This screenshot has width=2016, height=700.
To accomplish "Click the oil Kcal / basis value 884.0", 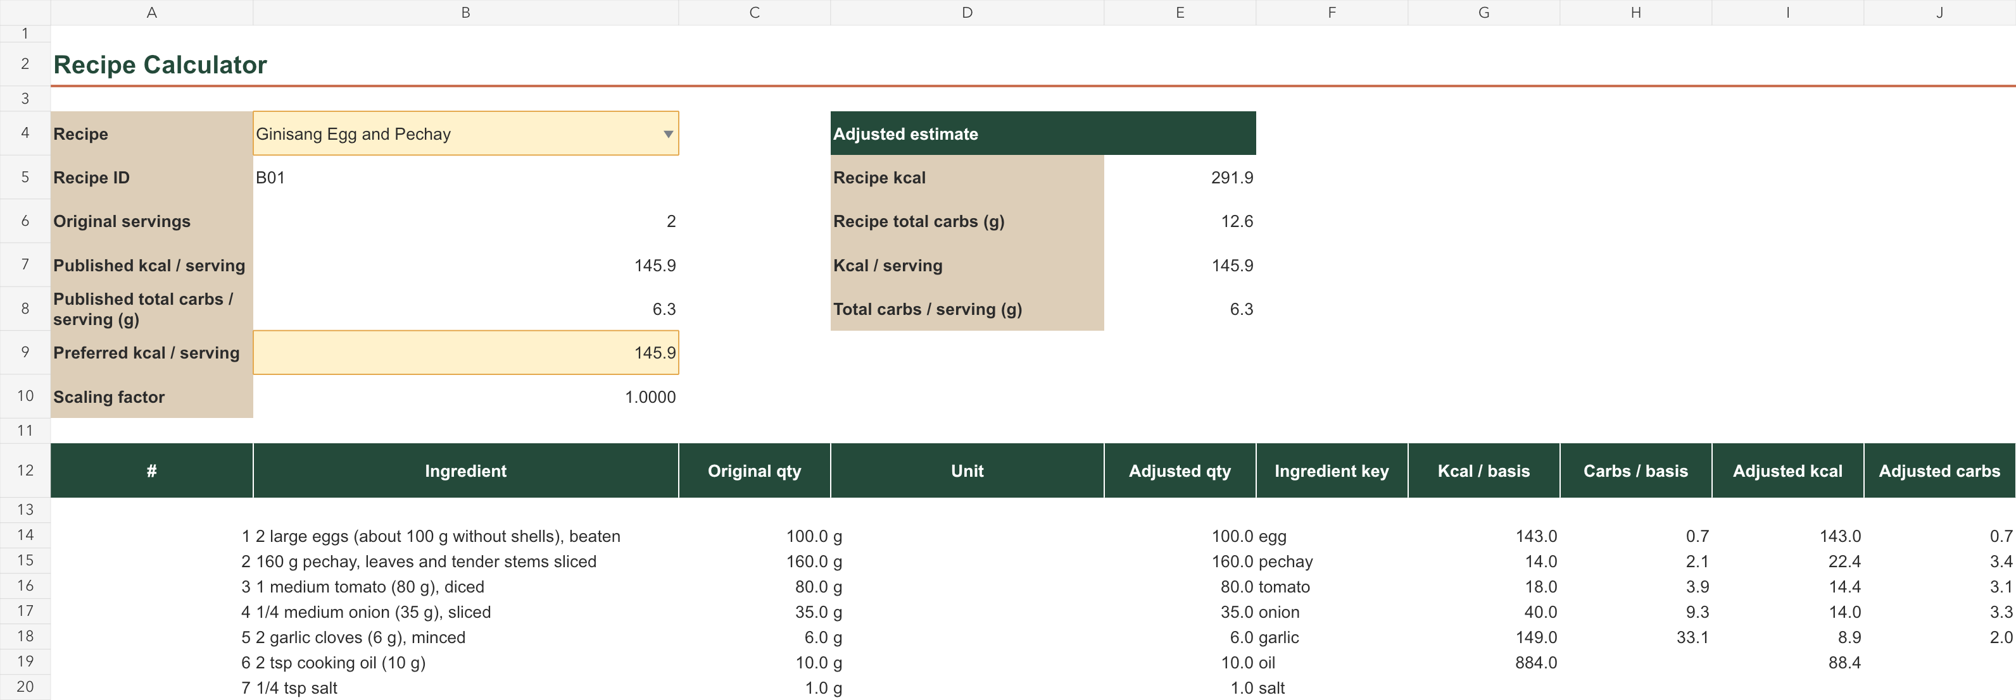I will pyautogui.click(x=1536, y=663).
